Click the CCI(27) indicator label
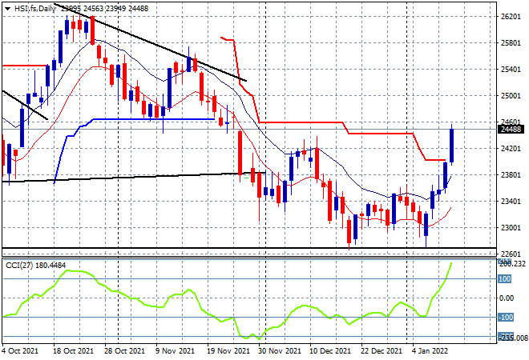 pyautogui.click(x=19, y=266)
